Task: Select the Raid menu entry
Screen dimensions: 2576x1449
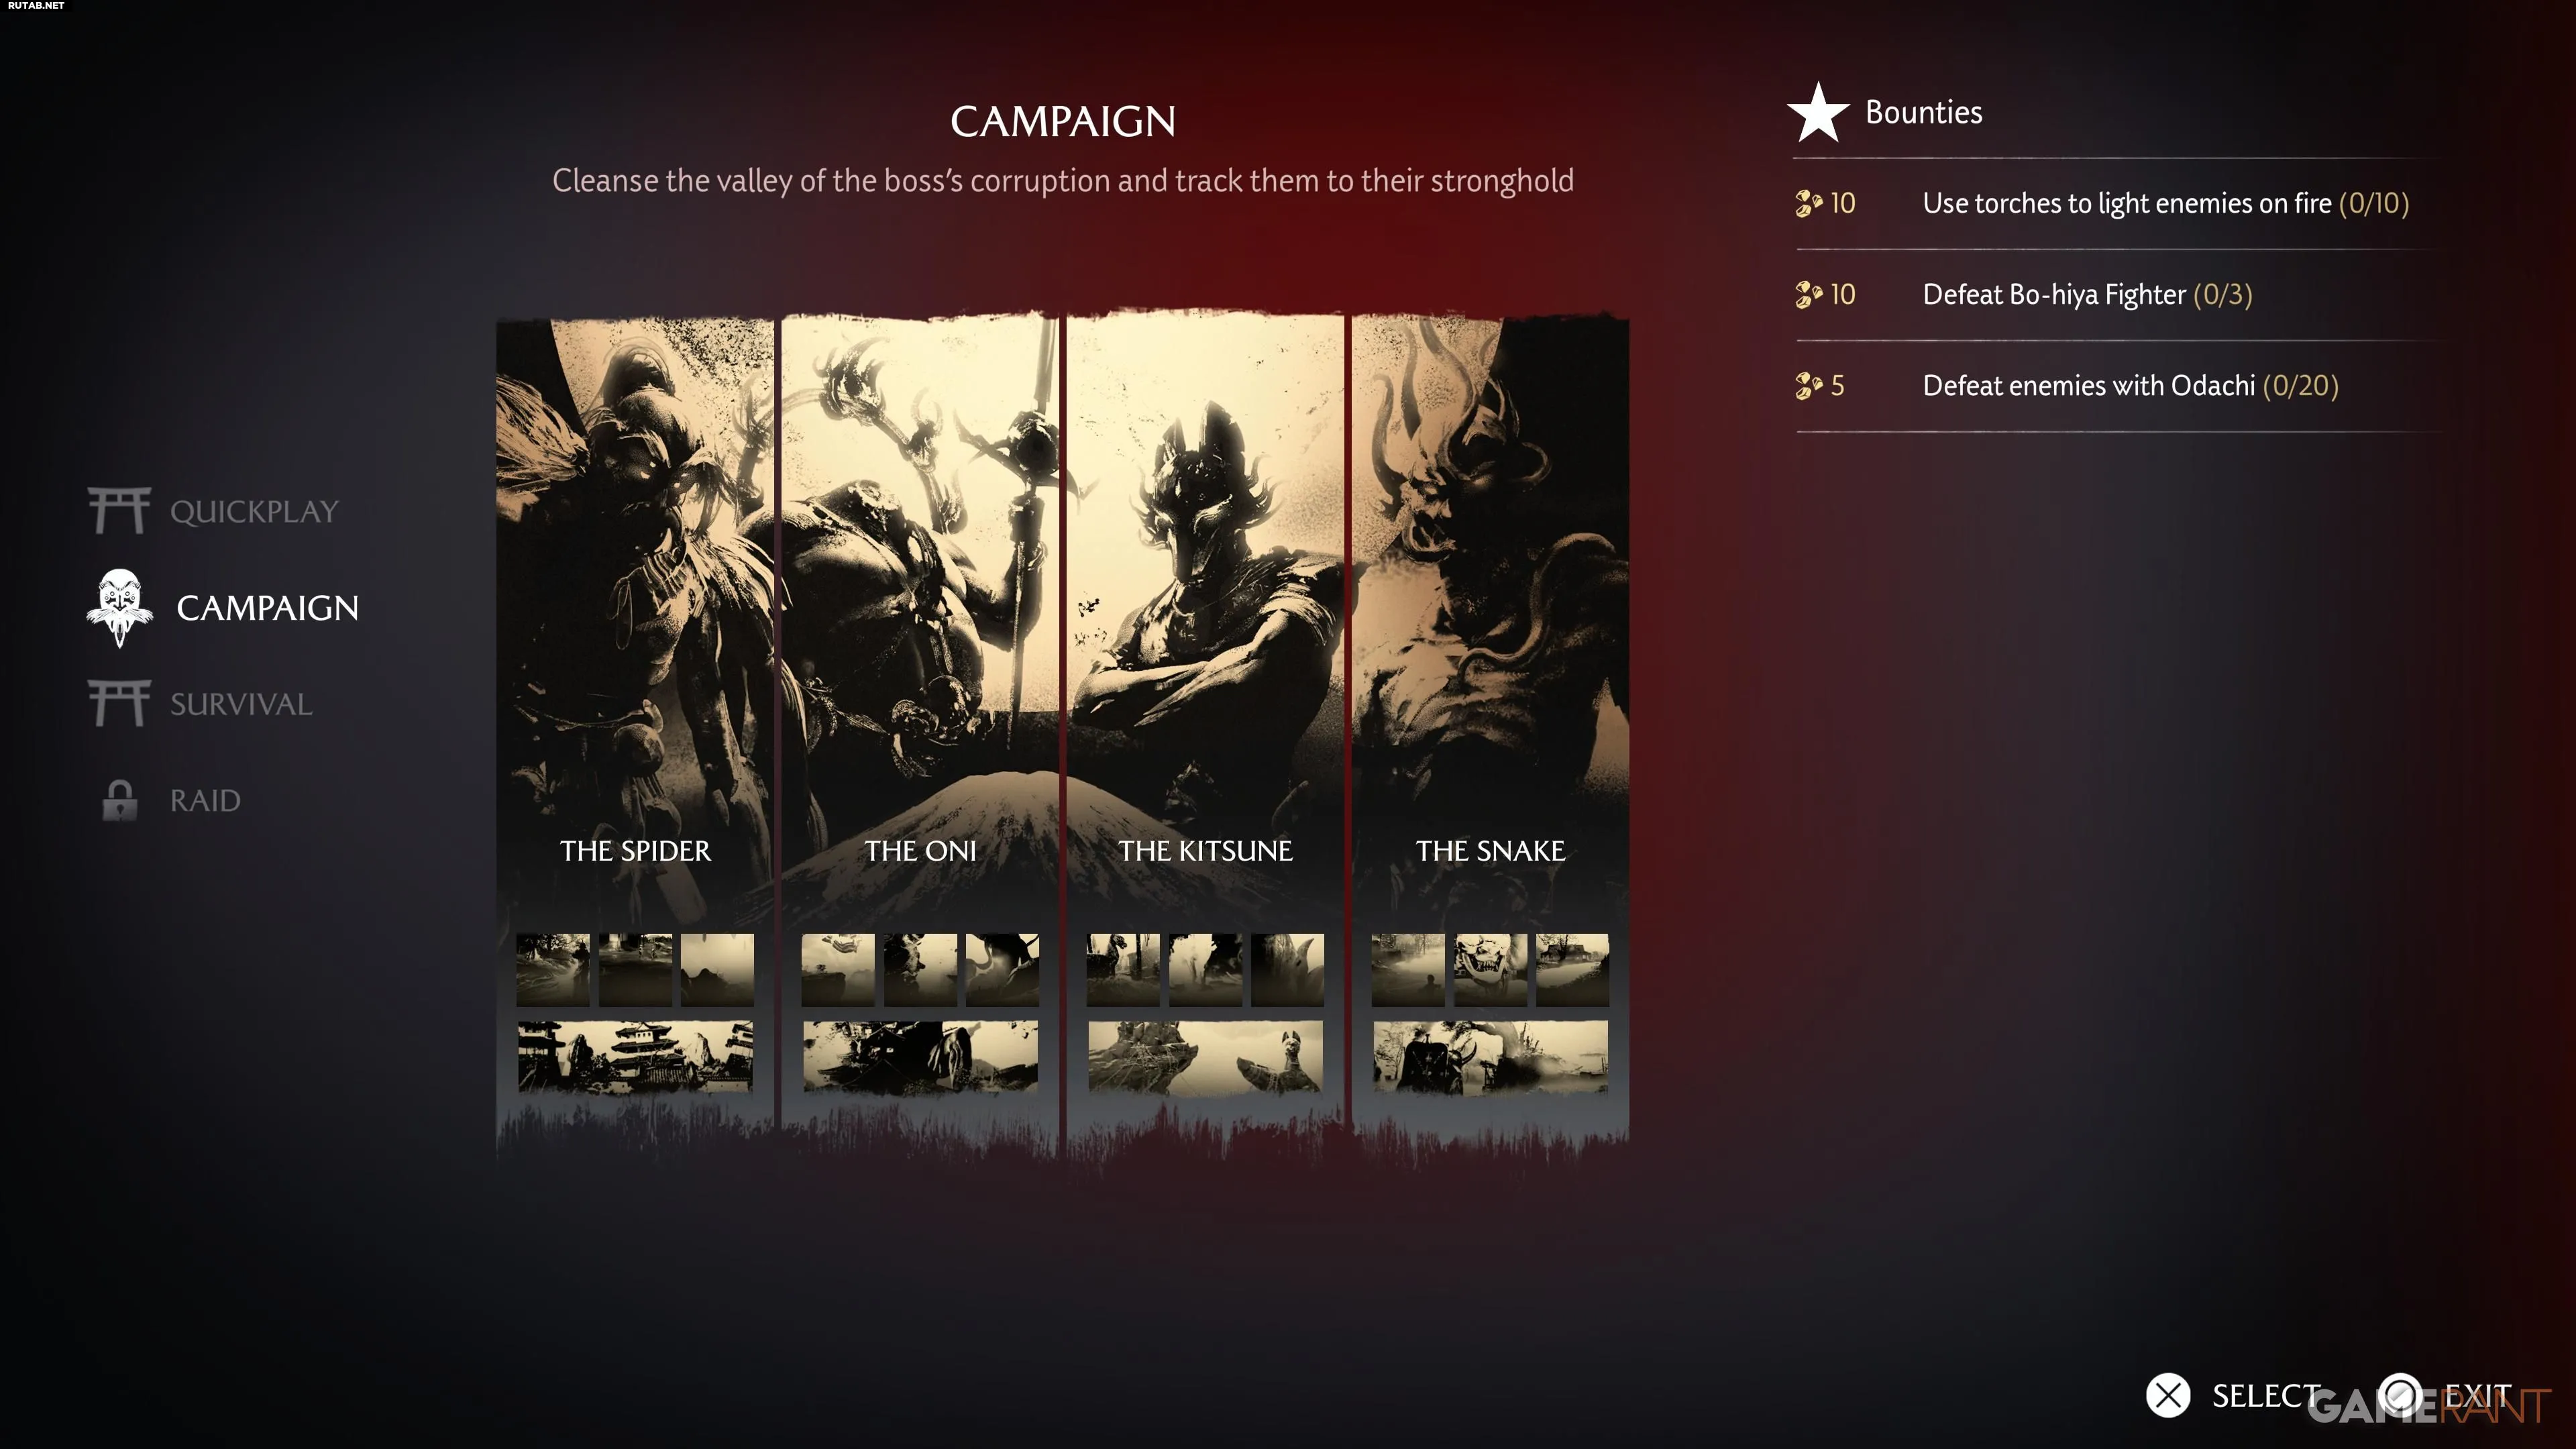Action: click(205, 800)
